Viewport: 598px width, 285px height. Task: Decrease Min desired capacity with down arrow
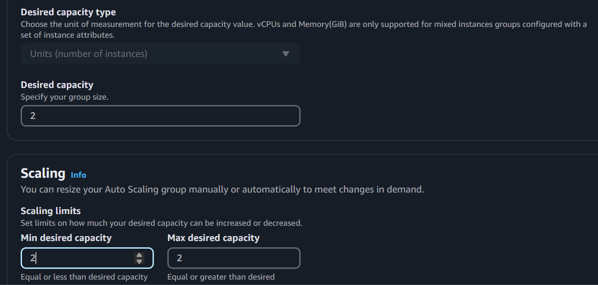[x=140, y=261]
